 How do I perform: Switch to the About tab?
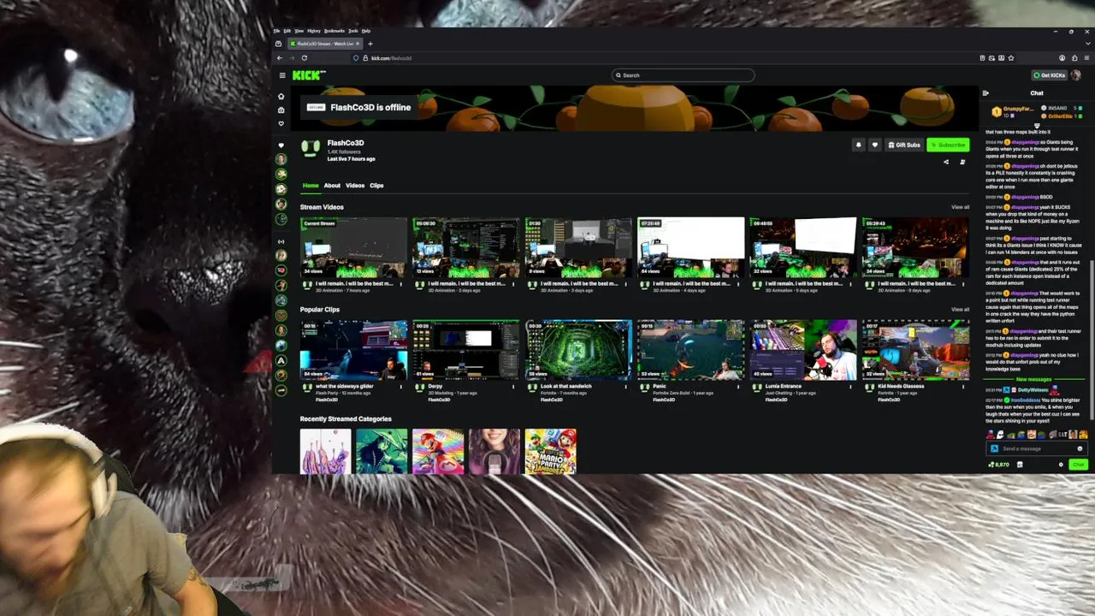click(x=332, y=186)
